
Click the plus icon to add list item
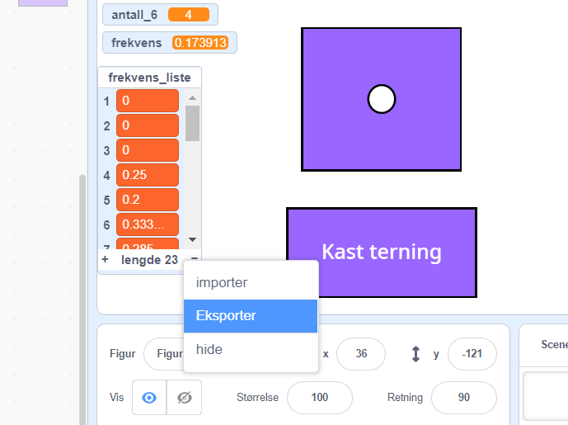pyautogui.click(x=105, y=259)
